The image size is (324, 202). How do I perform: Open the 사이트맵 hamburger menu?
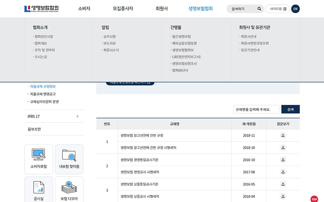(x=278, y=9)
